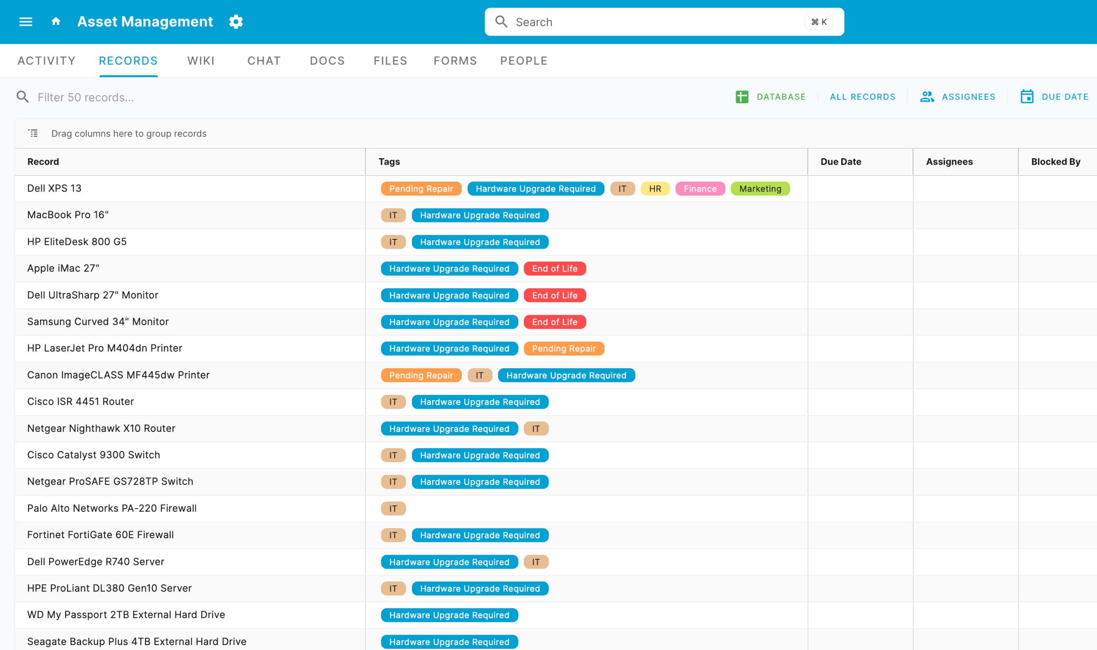Open Cisco Catalyst 9300 Switch record

click(93, 455)
